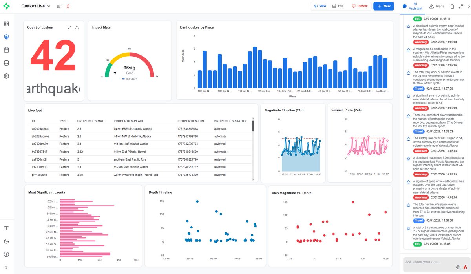Click the Anomaly badge at 14:07:09
471x274 pixels.
coord(421,108)
